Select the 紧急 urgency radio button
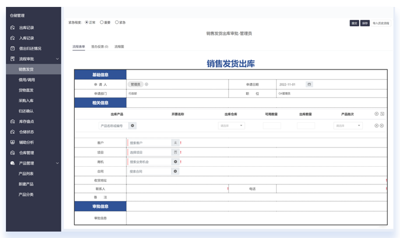Screen dimensions: 400x238 (117, 22)
